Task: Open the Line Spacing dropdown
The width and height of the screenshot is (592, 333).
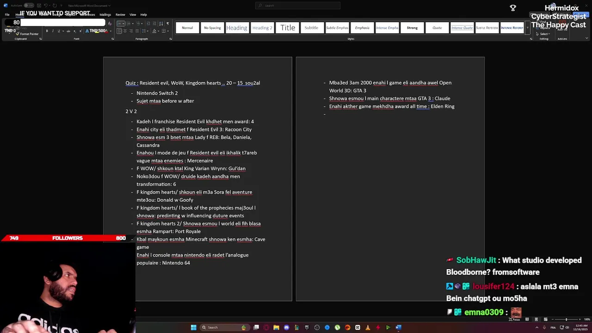Action: (148, 31)
